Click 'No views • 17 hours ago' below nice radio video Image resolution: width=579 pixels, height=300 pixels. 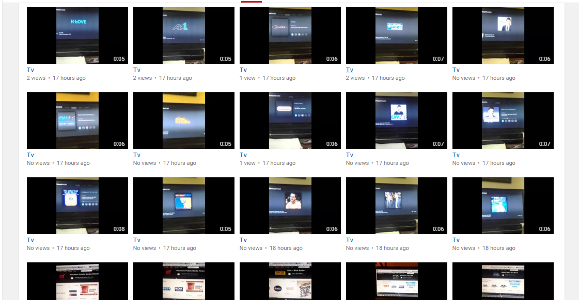165,163
